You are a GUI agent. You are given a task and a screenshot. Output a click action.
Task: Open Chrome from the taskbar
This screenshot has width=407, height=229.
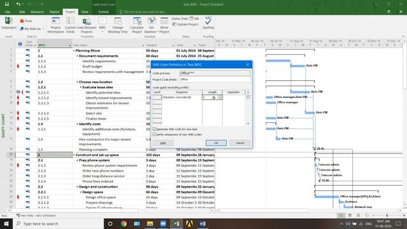[x=124, y=223]
